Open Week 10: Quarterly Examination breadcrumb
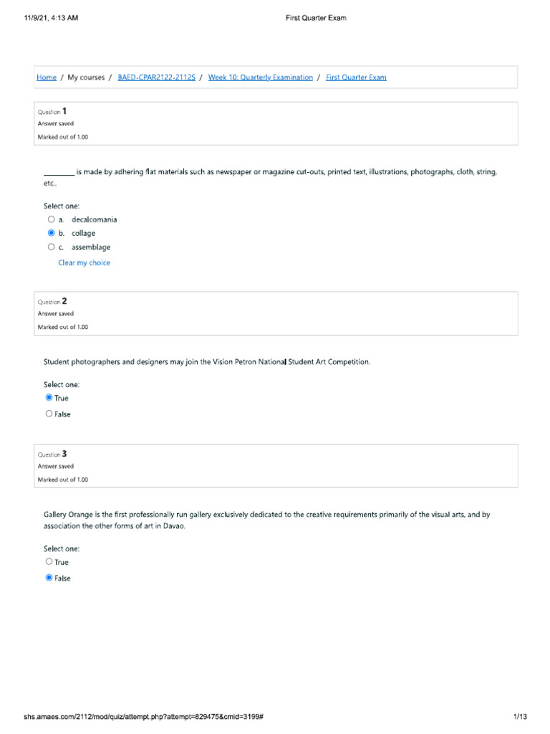 pos(260,77)
